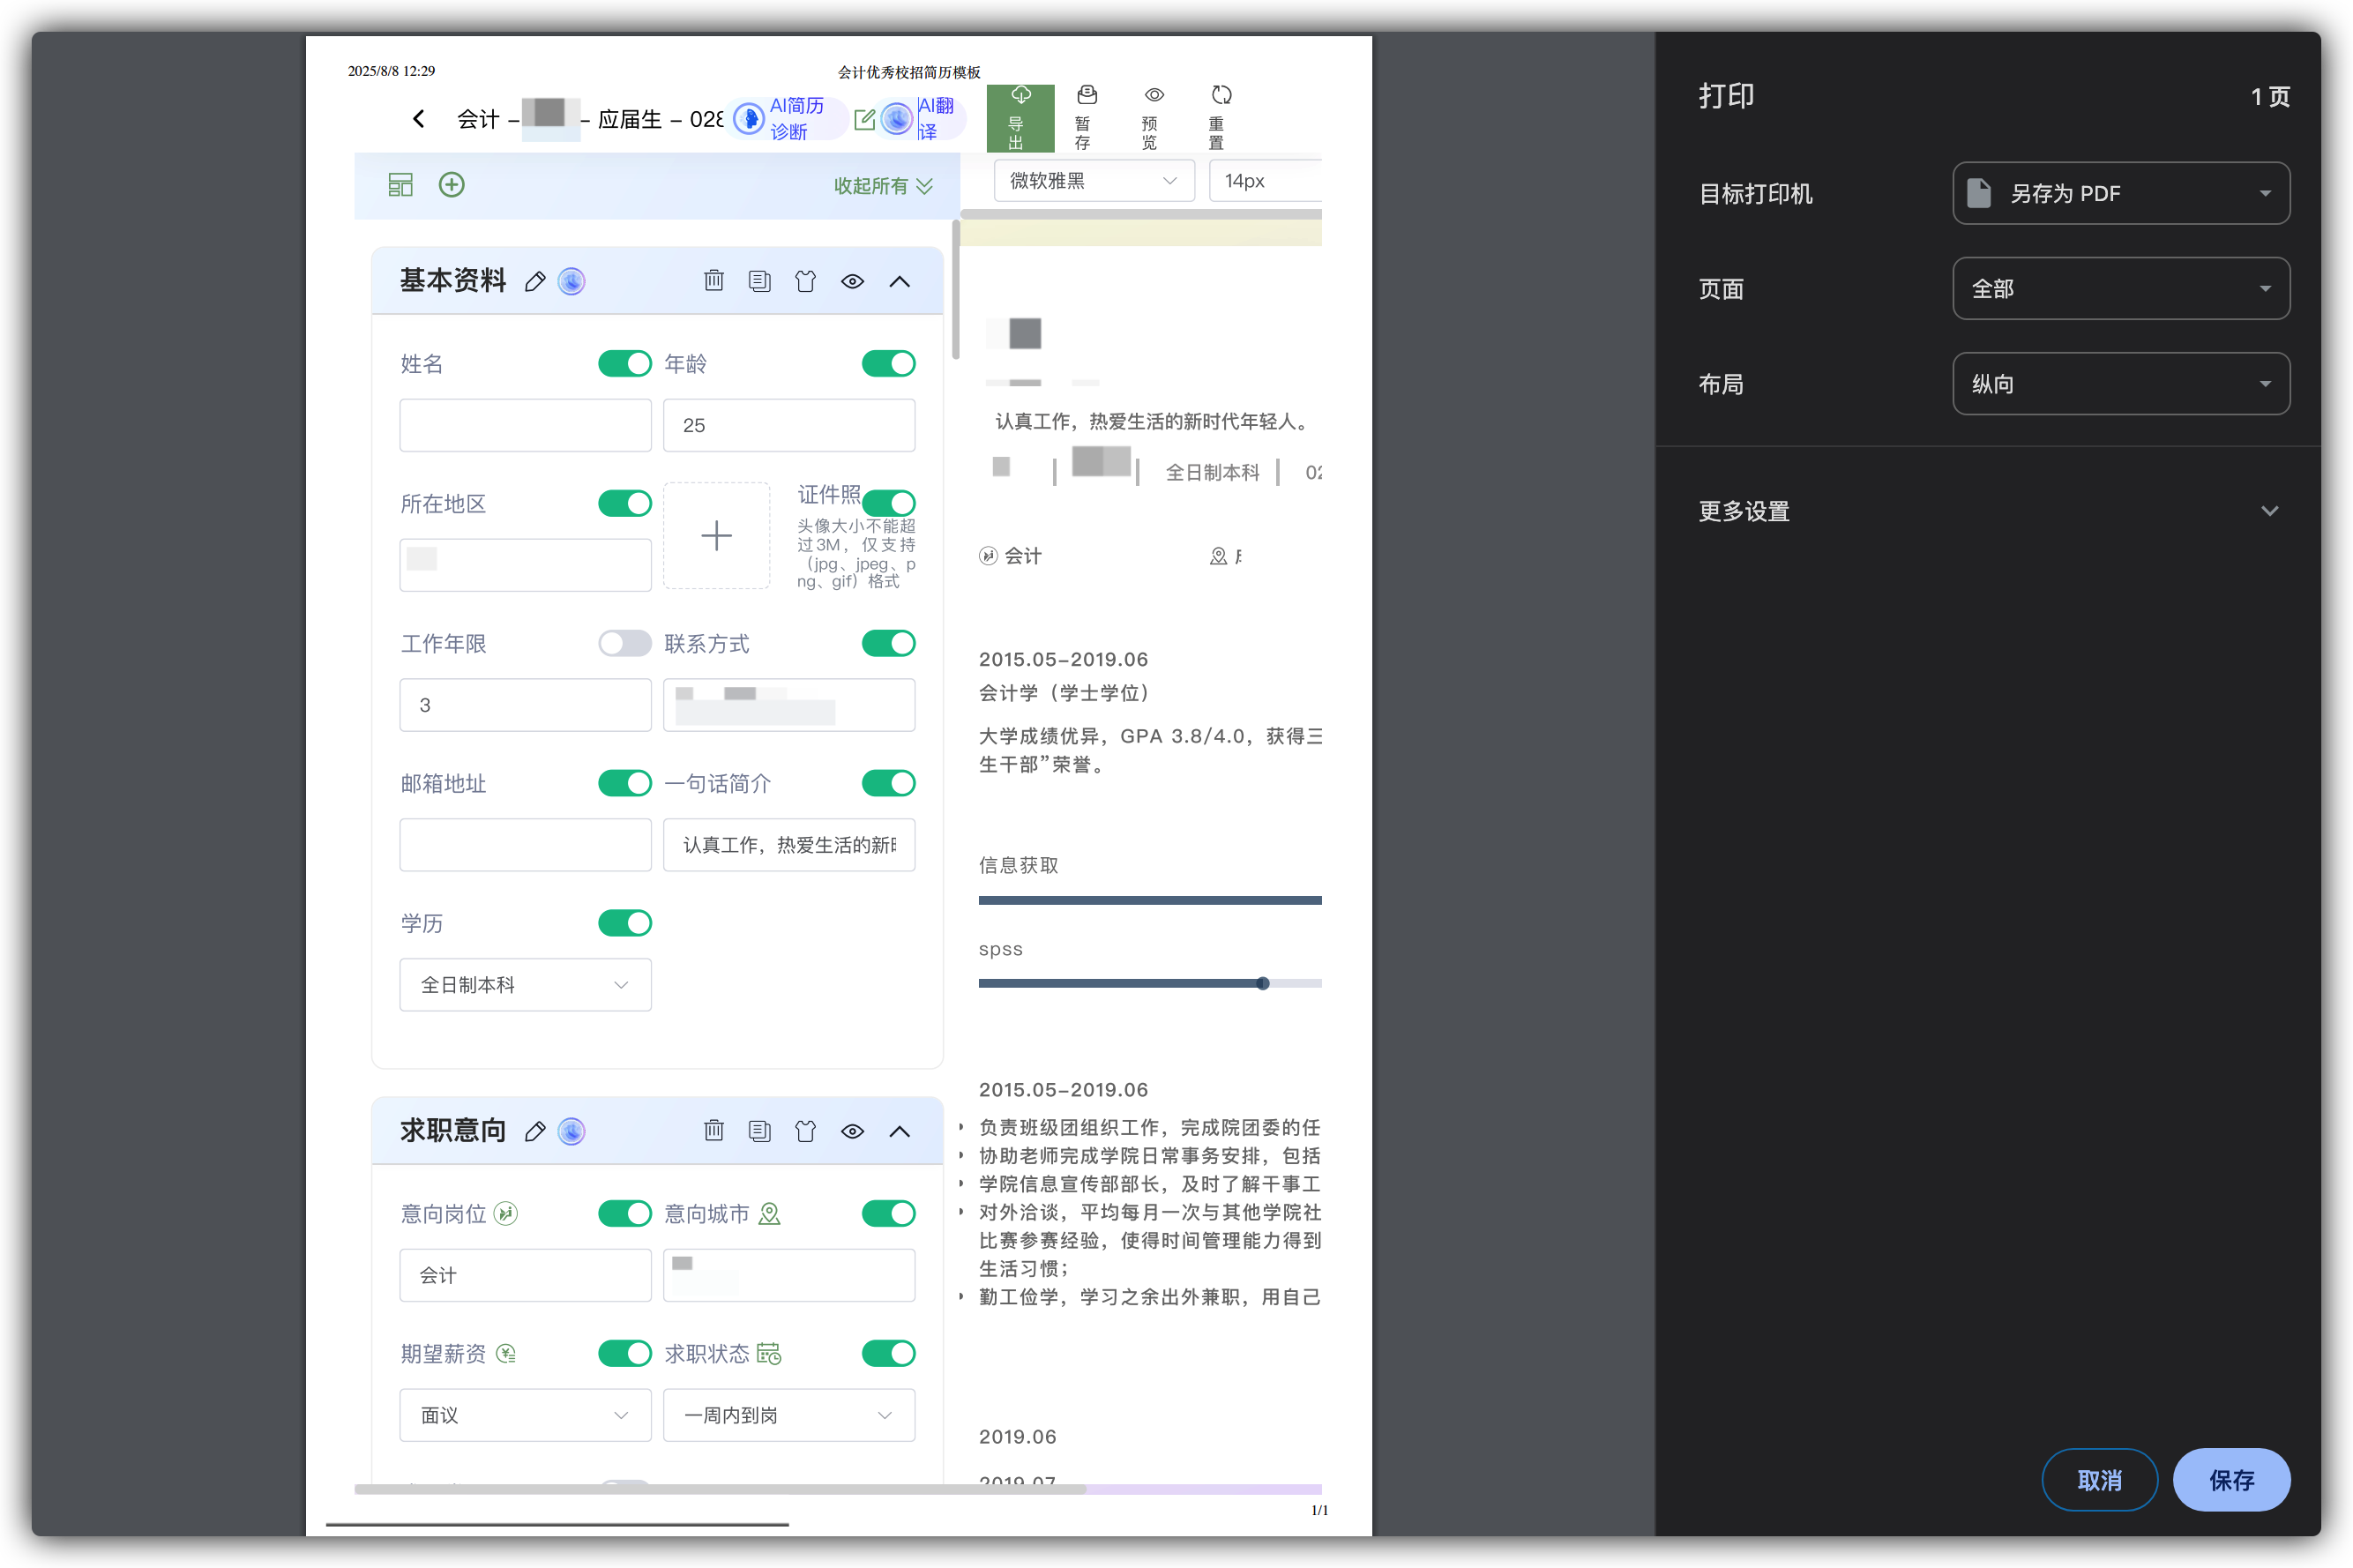Screen dimensions: 2353x1568
Task: Click the layout template icon left of plus
Action: coord(400,185)
